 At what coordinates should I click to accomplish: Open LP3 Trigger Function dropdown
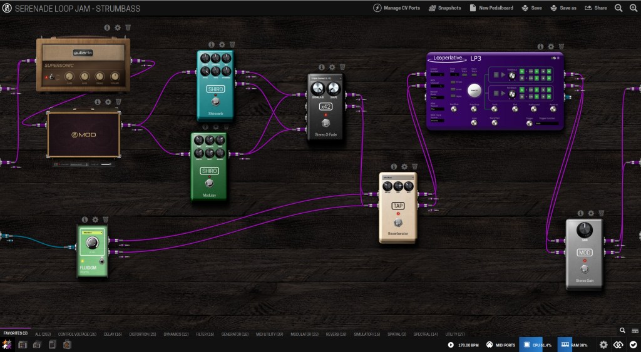[547, 123]
